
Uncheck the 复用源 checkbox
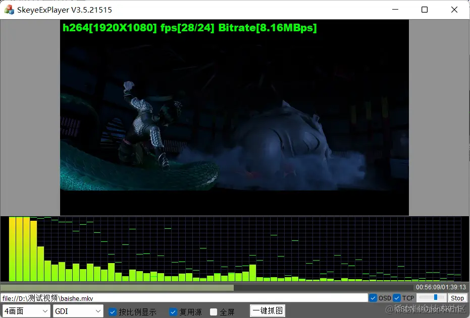[x=173, y=312]
